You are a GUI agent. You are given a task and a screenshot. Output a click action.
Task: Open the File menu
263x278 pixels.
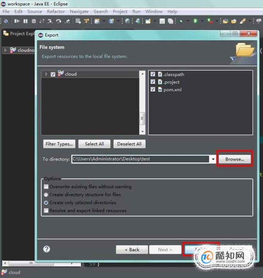[x=6, y=12]
